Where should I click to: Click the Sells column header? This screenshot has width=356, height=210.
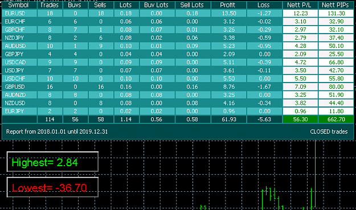click(101, 5)
